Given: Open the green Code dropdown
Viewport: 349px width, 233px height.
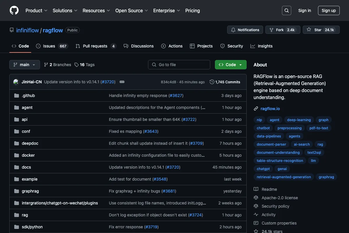Looking at the screenshot, I should point(231,65).
